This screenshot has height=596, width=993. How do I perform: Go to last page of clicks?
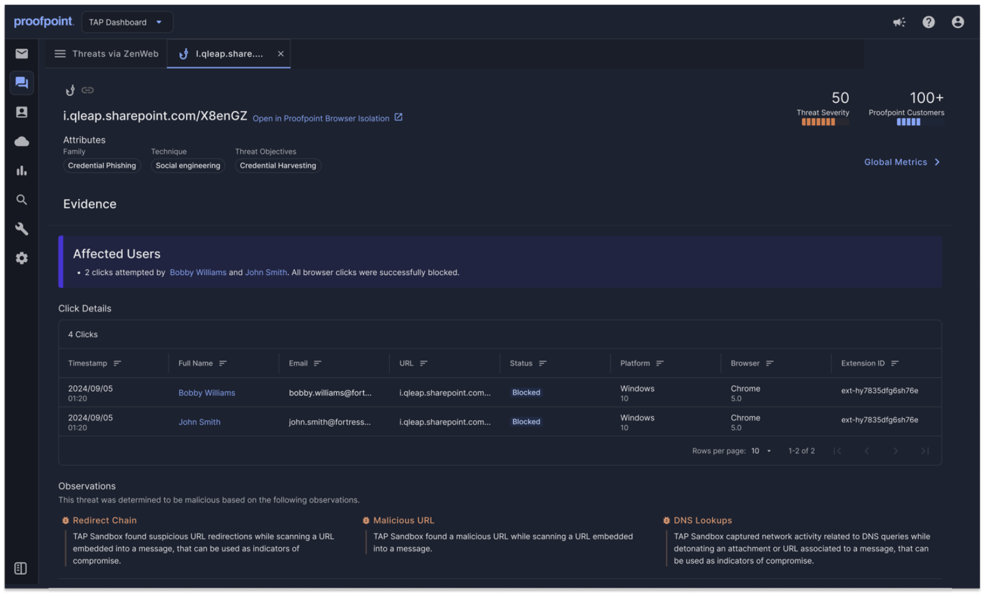(925, 451)
